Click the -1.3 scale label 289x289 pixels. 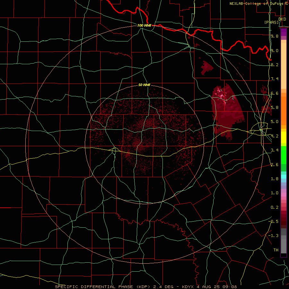(x=273, y=236)
